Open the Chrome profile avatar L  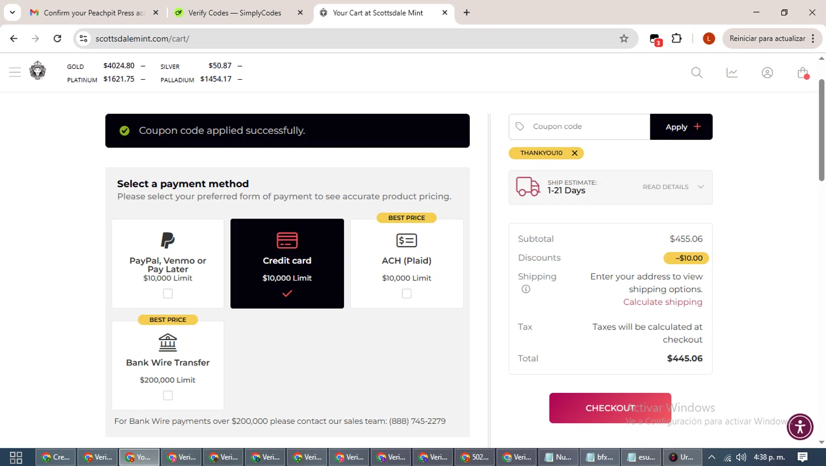(709, 39)
